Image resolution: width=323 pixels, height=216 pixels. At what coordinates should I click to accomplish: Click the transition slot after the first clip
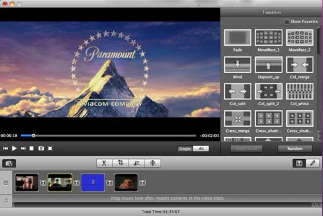pos(43,183)
